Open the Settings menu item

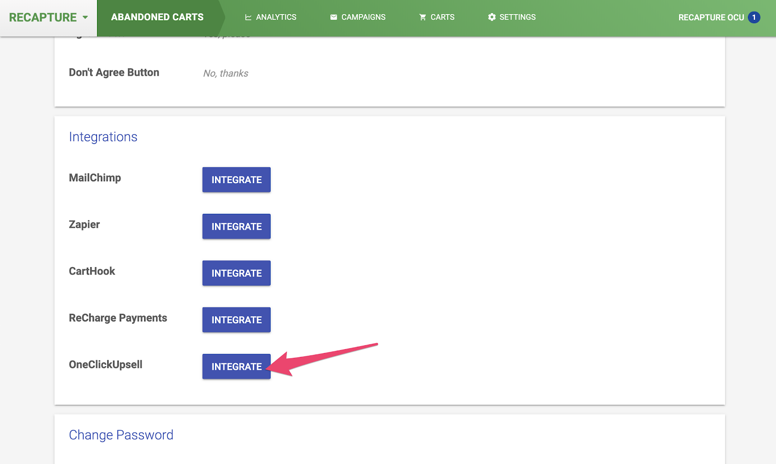tap(512, 17)
